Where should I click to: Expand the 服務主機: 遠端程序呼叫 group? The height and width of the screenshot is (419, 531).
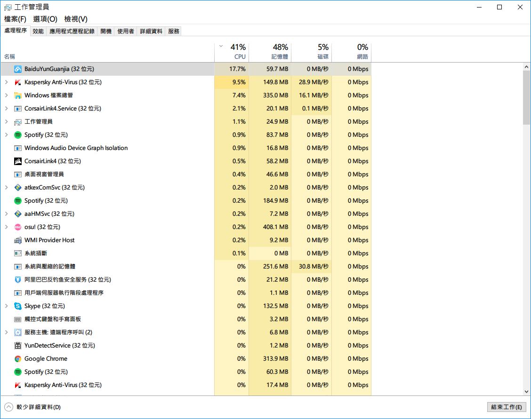point(6,332)
